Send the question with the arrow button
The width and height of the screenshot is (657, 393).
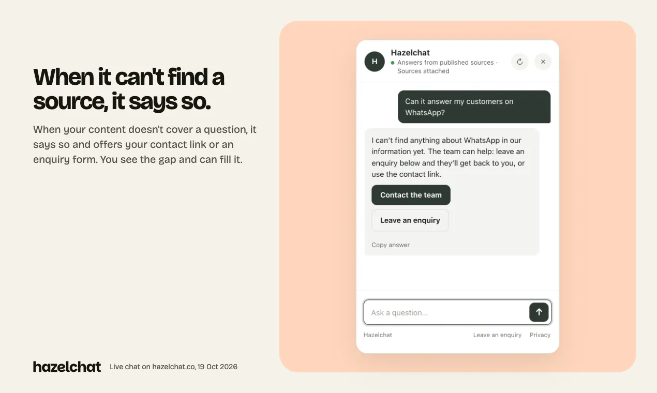539,312
